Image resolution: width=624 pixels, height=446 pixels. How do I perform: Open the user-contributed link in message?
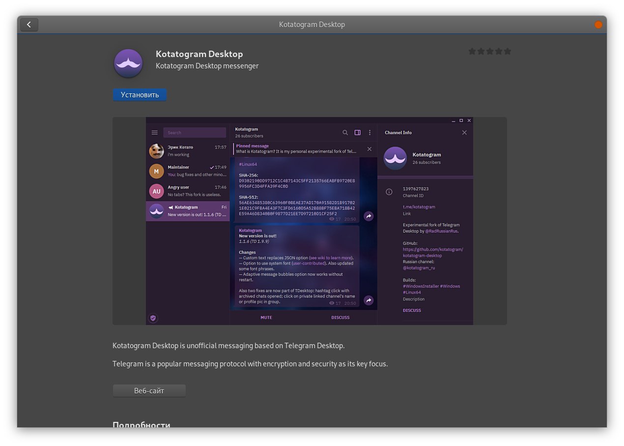point(310,263)
